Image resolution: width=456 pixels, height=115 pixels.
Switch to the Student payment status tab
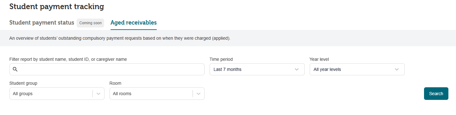42,23
